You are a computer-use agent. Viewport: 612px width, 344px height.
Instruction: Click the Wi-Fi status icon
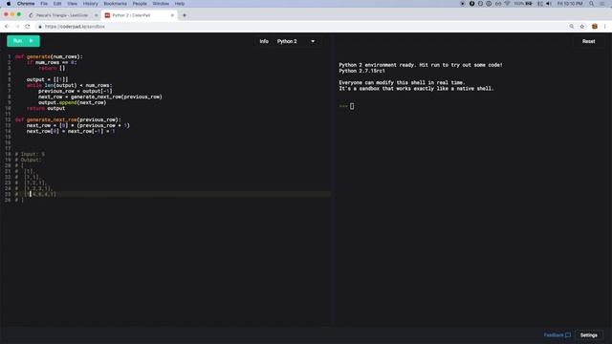coord(507,4)
